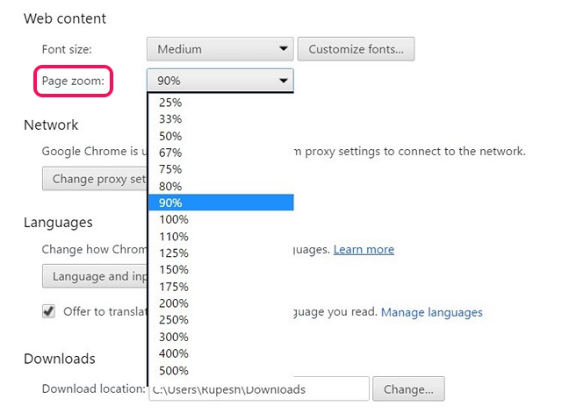The height and width of the screenshot is (413, 562).
Task: Set page zoom to 100%
Action: 220,219
